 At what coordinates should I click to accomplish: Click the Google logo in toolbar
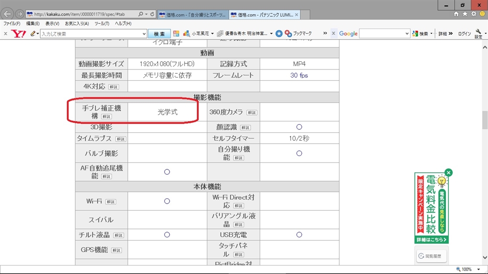pos(348,34)
